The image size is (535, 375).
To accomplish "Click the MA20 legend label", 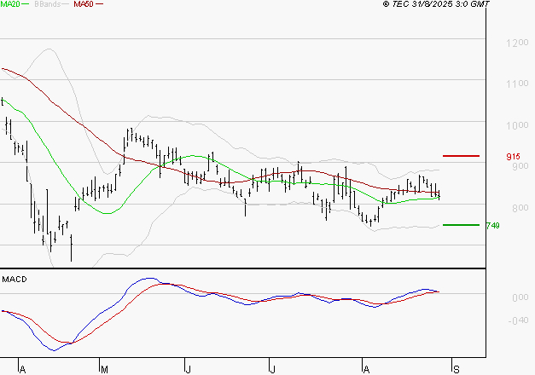I will pos(10,4).
